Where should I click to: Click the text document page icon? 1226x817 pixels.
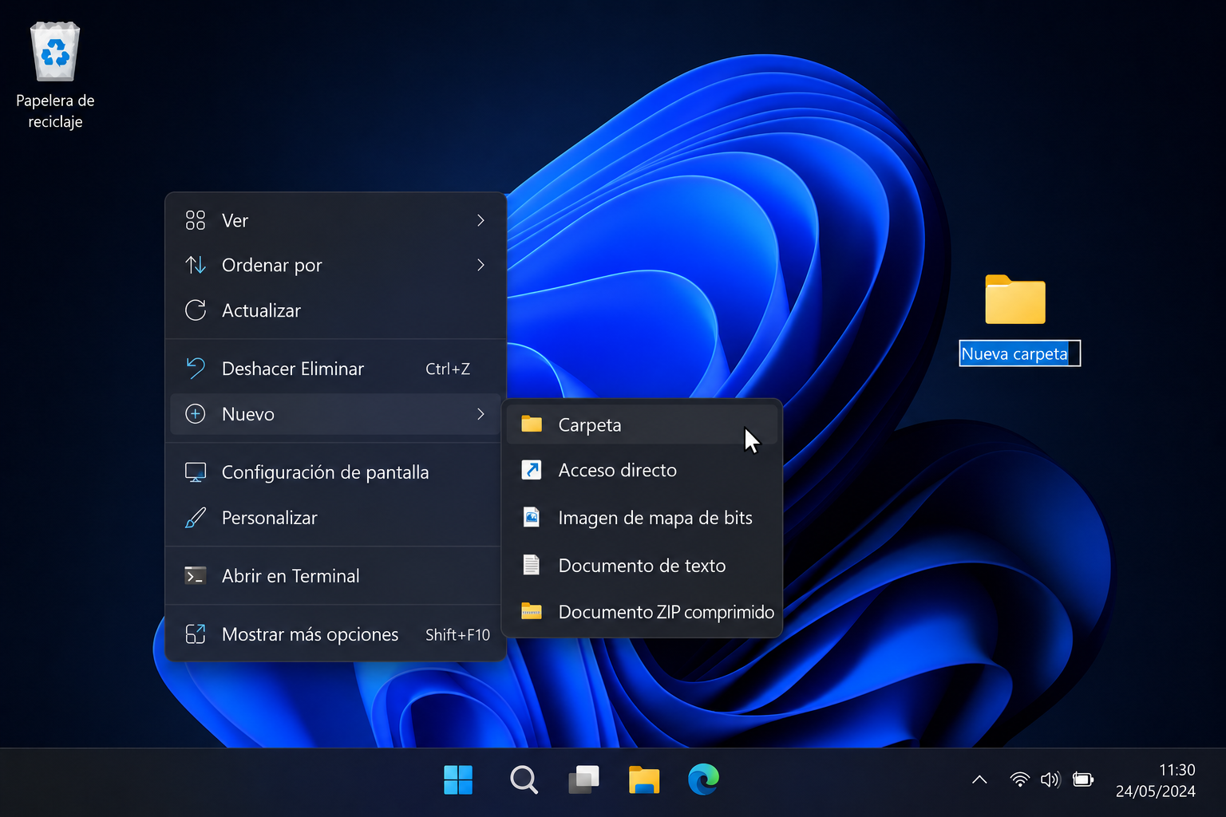(x=532, y=565)
